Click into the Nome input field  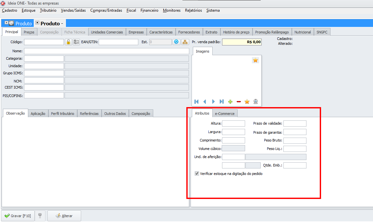point(106,51)
